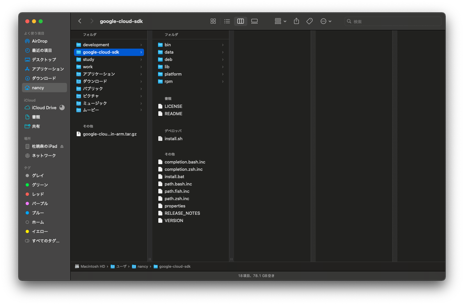Go forward with the forward arrow
Viewport: 464px width, 305px height.
coord(92,21)
